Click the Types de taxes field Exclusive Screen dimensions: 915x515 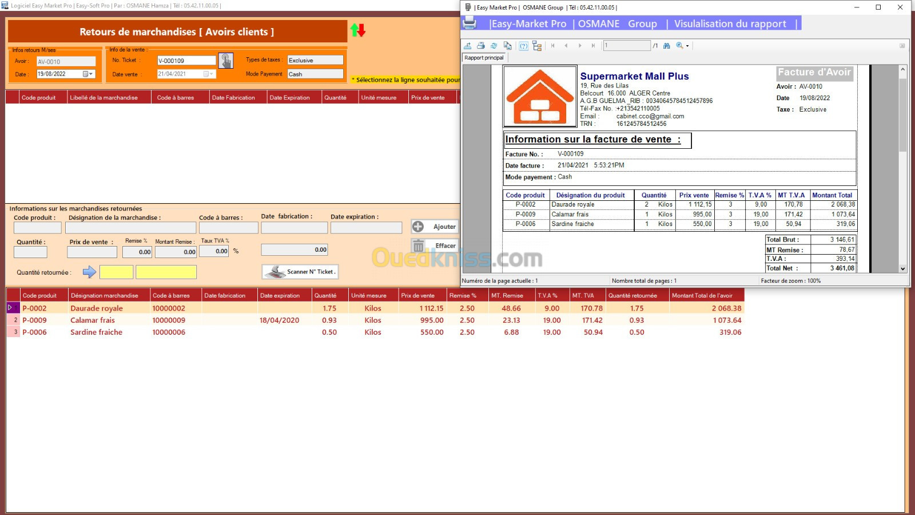(x=315, y=60)
